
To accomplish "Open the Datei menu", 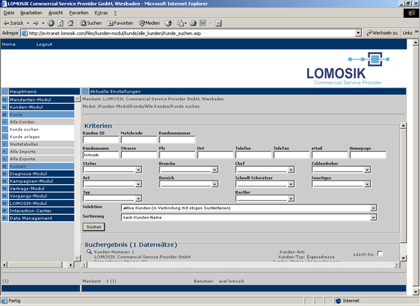I will (x=9, y=13).
